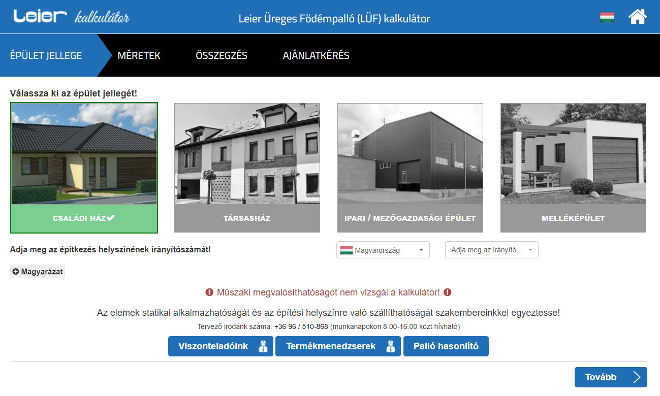660x396 pixels.
Task: Click the outbuilding garage photo
Action: (x=573, y=154)
